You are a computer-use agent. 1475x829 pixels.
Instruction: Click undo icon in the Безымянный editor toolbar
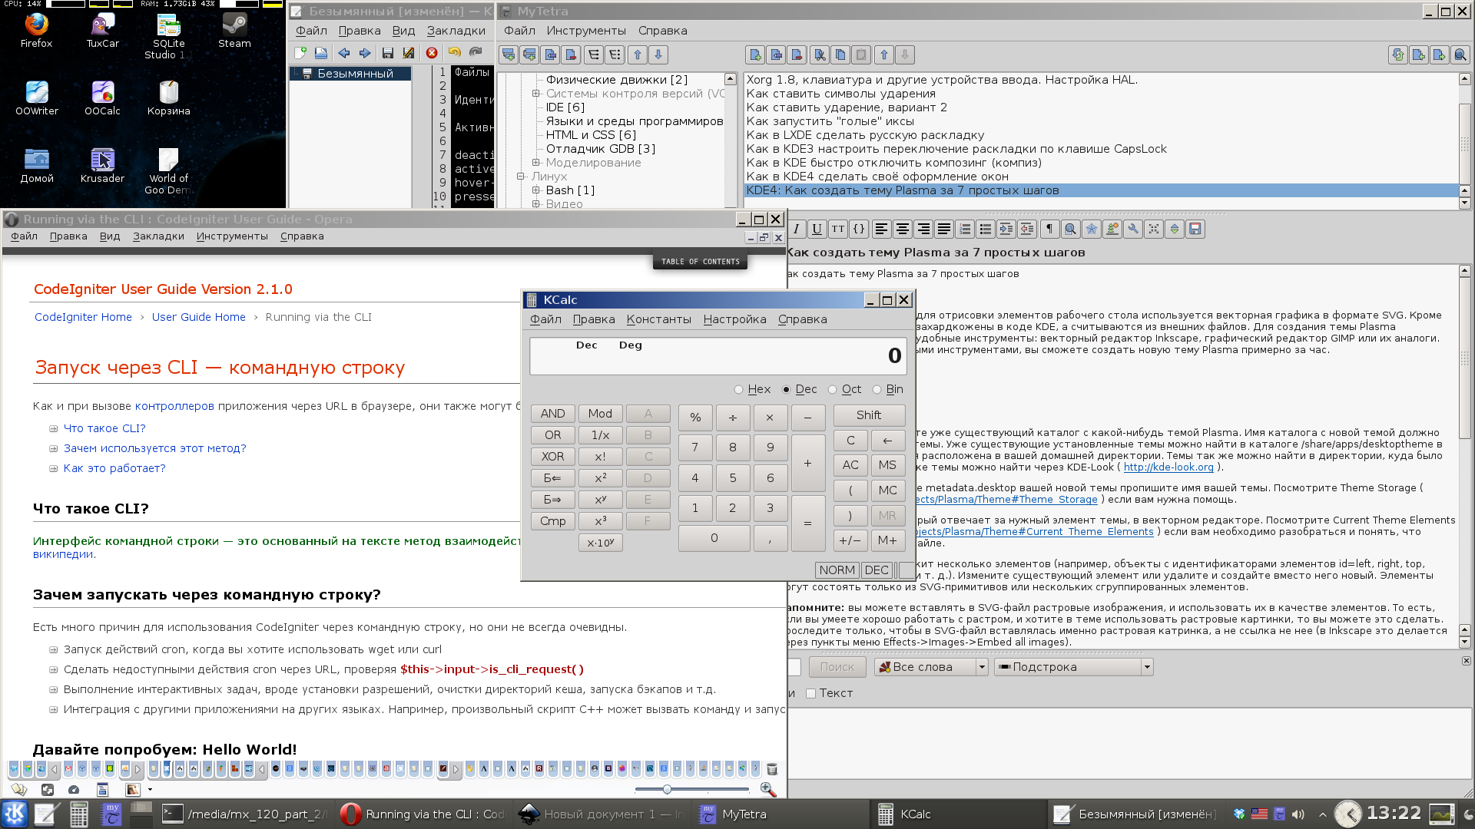pos(455,52)
